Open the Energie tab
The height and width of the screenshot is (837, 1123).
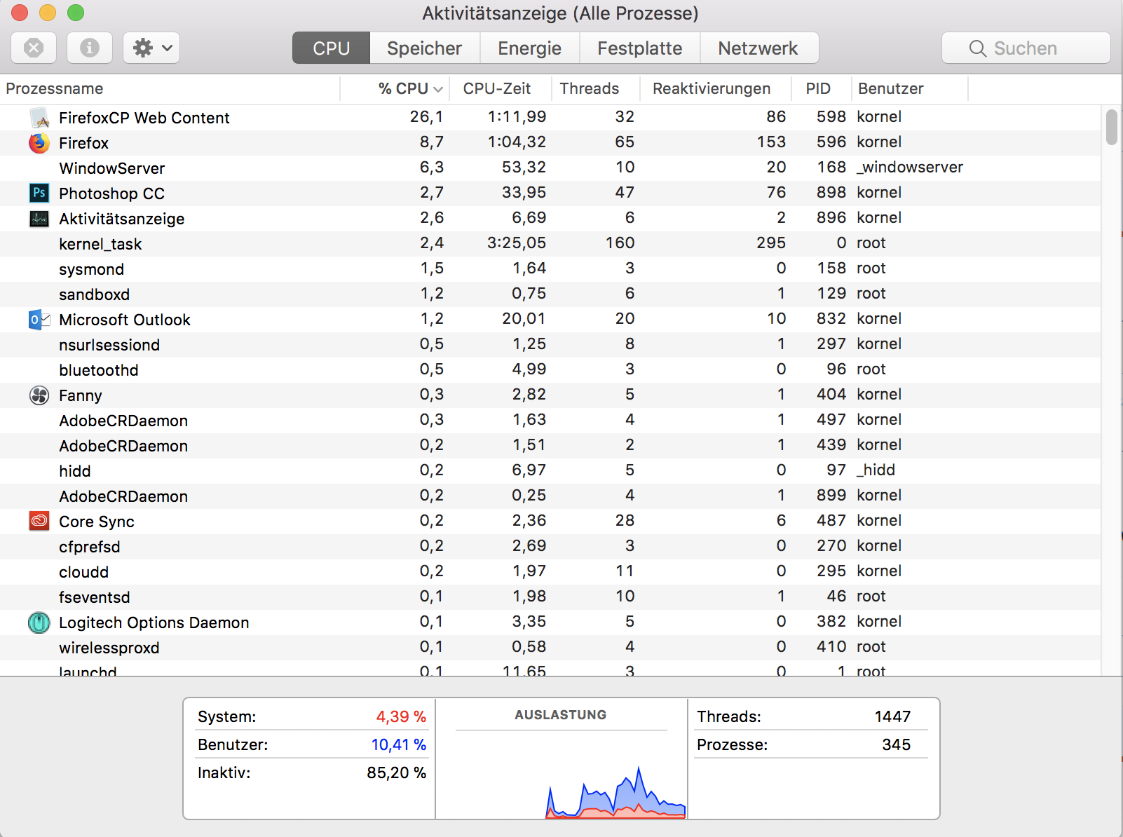530,48
